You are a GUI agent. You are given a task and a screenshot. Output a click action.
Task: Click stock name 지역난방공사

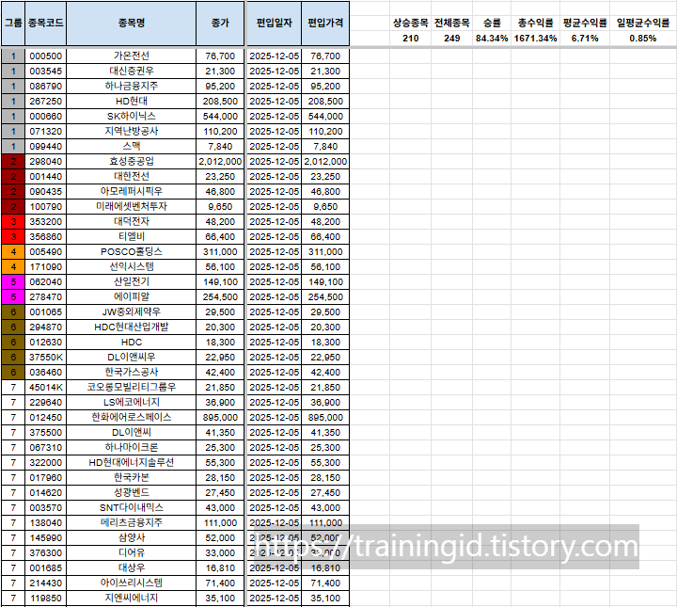pyautogui.click(x=132, y=132)
